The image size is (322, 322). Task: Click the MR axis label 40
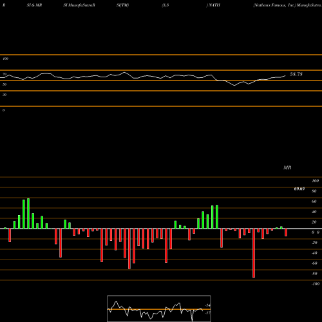tap(314, 212)
